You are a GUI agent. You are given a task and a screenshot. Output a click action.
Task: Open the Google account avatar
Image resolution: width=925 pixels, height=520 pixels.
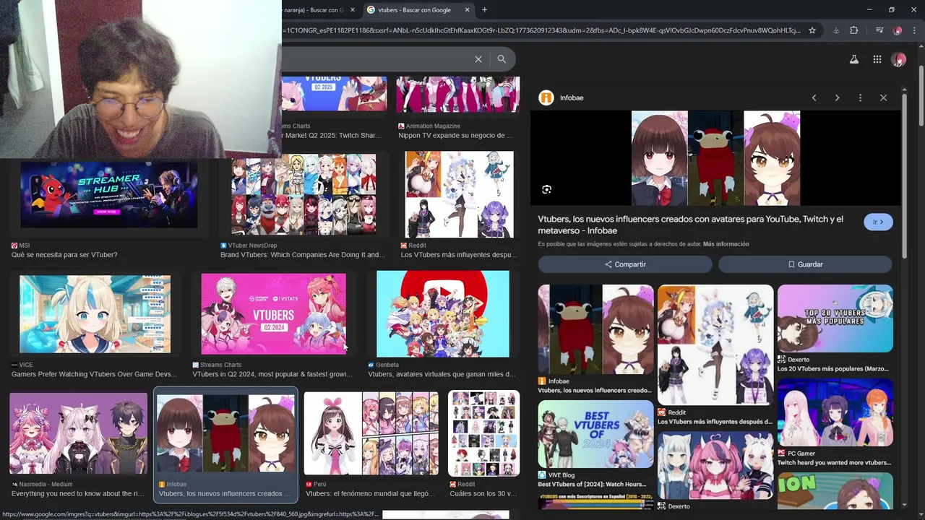(898, 59)
